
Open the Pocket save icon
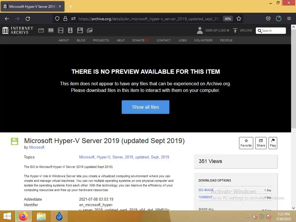[268, 18]
